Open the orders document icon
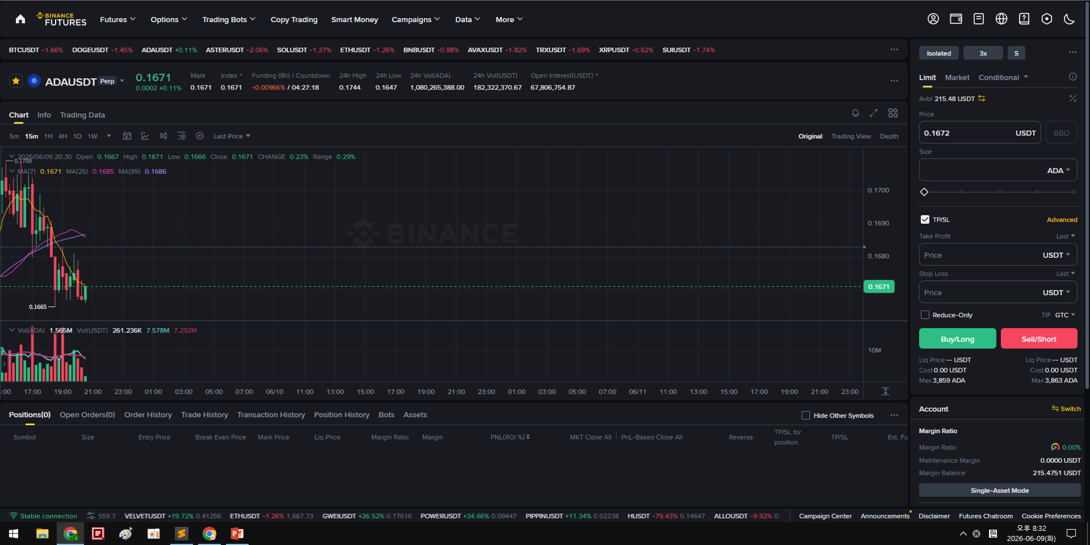The height and width of the screenshot is (545, 1090). click(978, 19)
